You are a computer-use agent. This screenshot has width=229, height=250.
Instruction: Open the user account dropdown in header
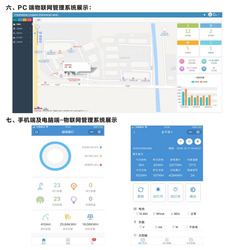(x=214, y=15)
